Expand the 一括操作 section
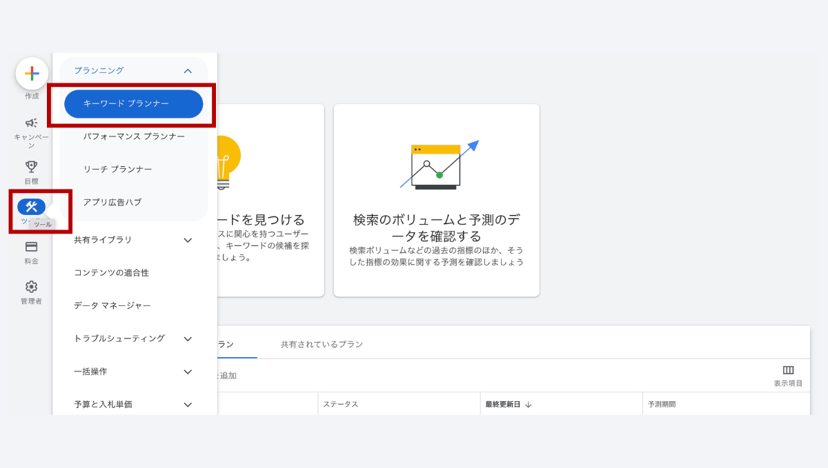 [188, 372]
